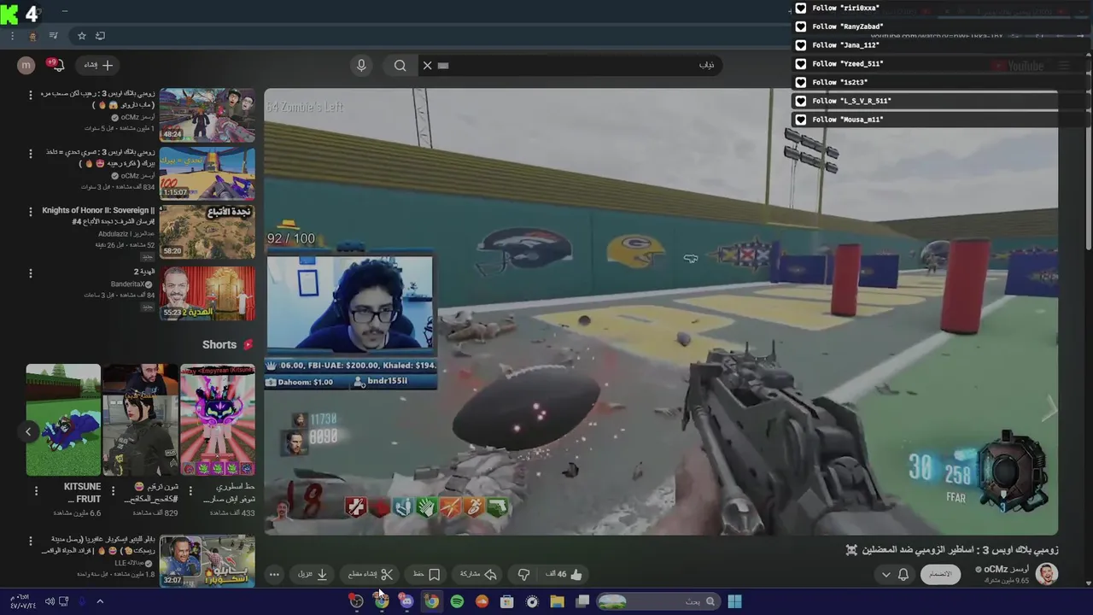This screenshot has height=615, width=1093.
Task: Open Chrome three-dot menu
Action: 12,36
